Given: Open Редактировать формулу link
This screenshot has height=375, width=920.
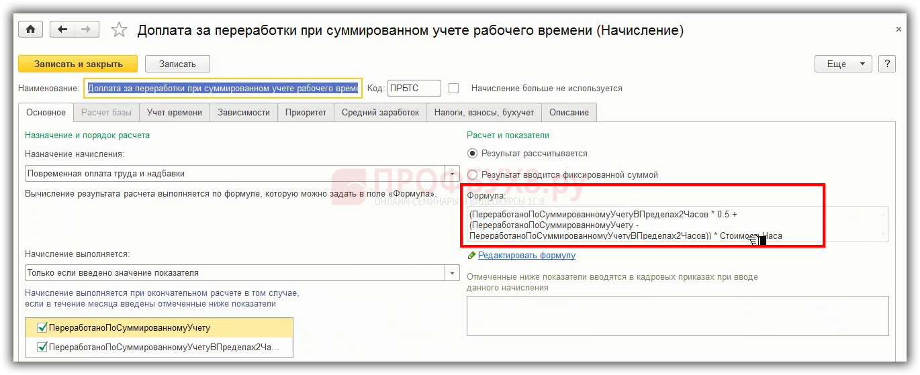Looking at the screenshot, I should (526, 256).
